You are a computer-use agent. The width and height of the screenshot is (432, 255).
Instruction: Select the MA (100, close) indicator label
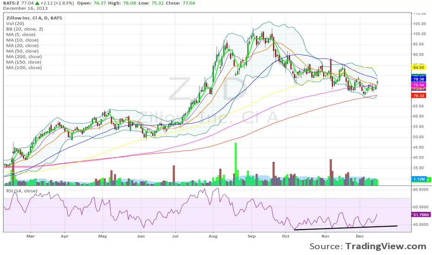click(x=24, y=68)
